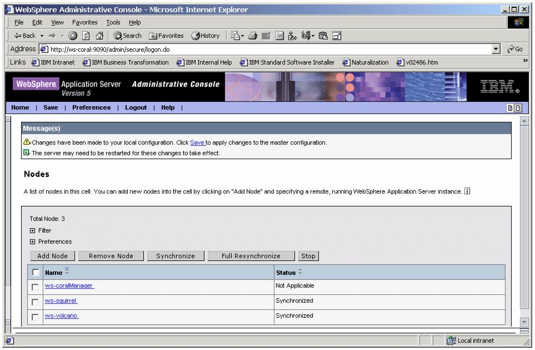Open the Forward button history dropdown arrow
This screenshot has height=350, width=535.
click(62, 36)
